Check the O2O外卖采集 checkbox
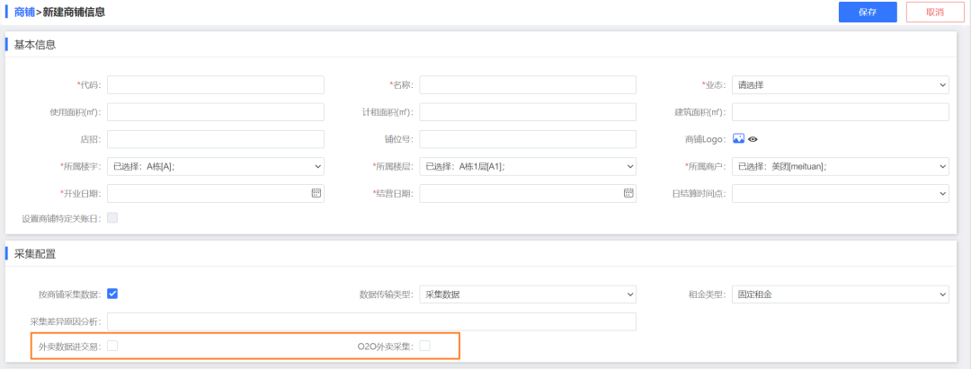This screenshot has width=971, height=369. pyautogui.click(x=425, y=346)
